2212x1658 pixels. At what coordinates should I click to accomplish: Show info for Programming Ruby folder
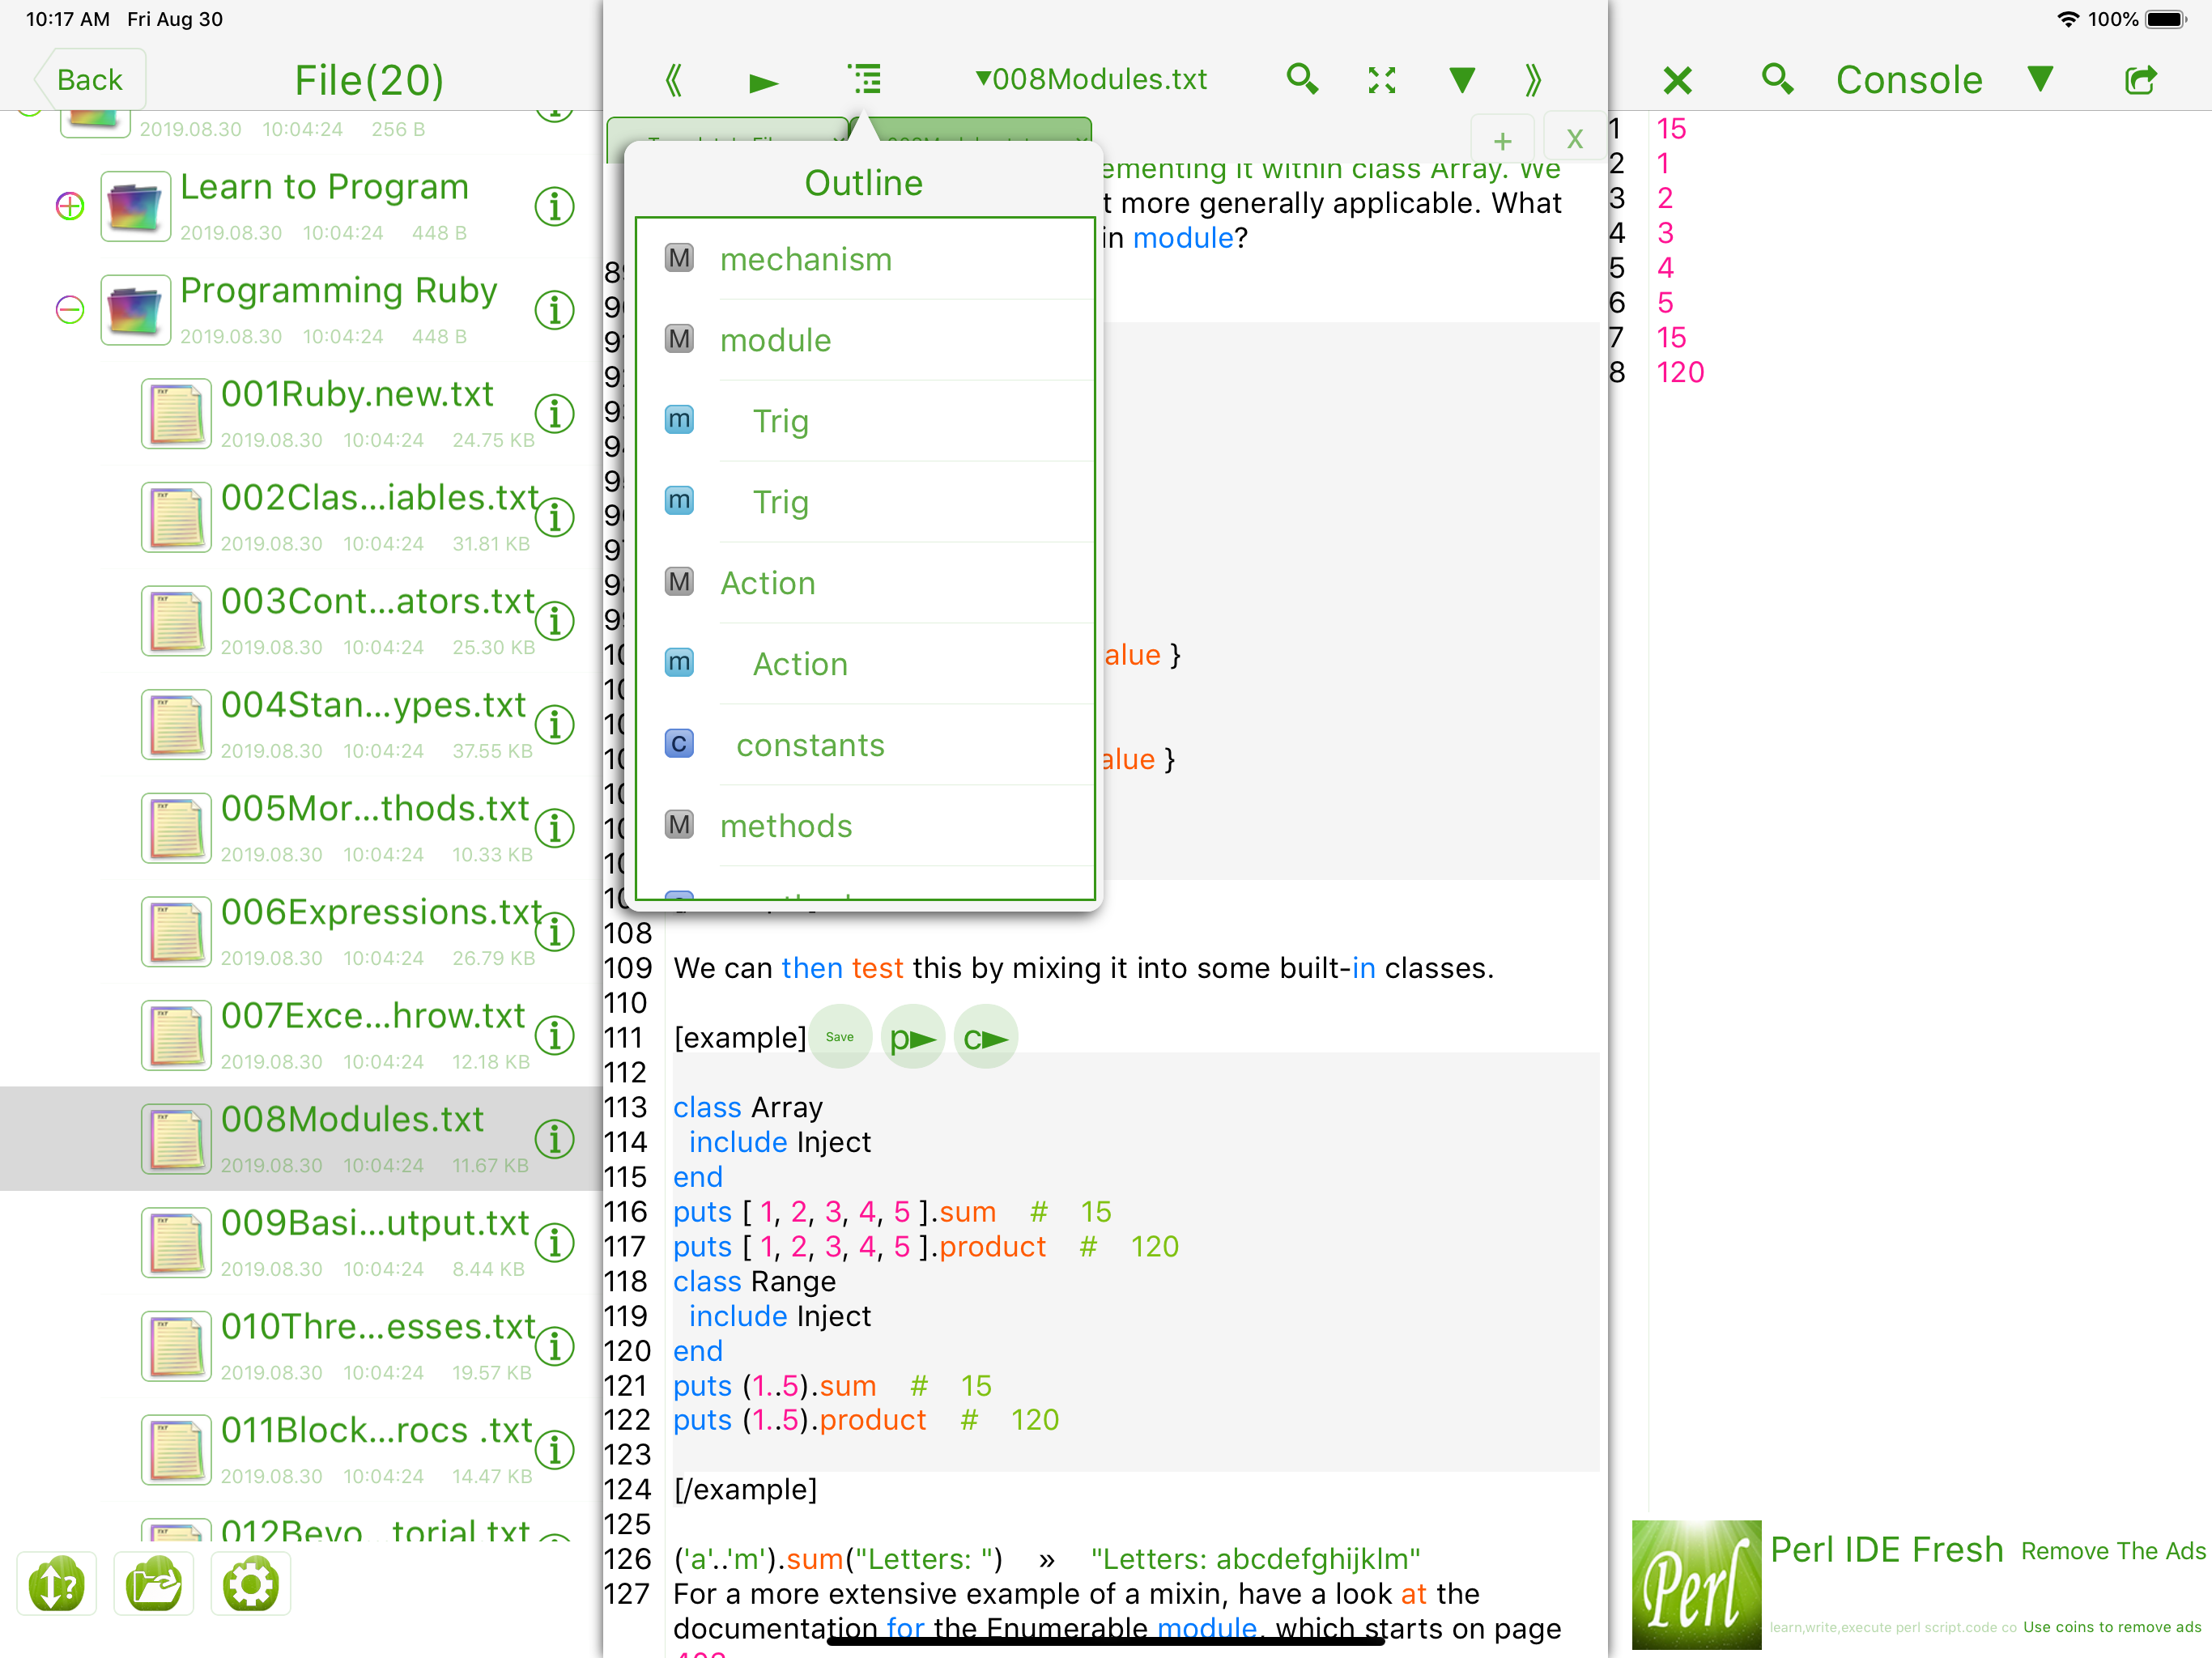[x=554, y=310]
